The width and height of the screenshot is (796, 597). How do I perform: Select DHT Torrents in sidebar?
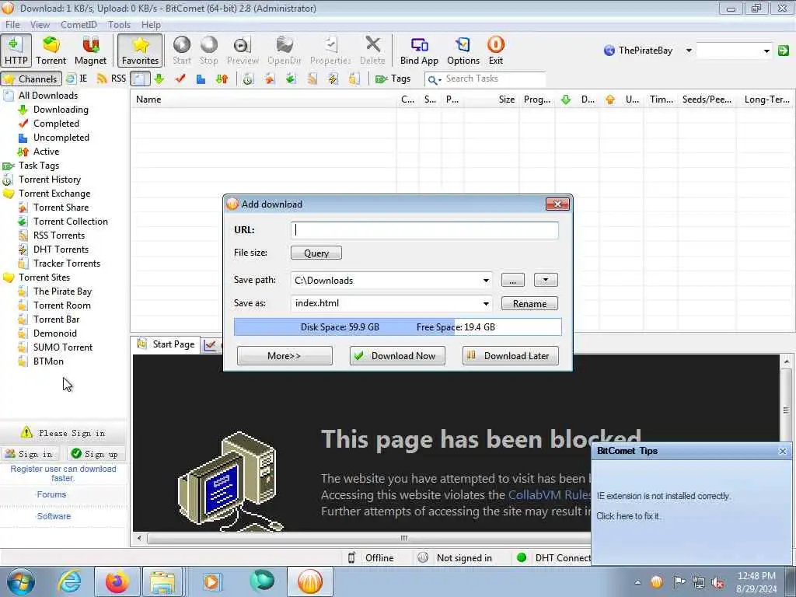61,250
